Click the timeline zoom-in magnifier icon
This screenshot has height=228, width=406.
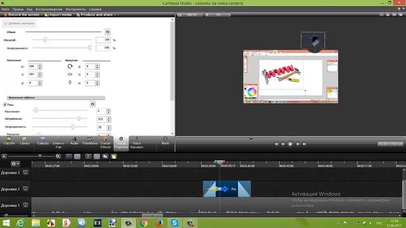[58, 156]
